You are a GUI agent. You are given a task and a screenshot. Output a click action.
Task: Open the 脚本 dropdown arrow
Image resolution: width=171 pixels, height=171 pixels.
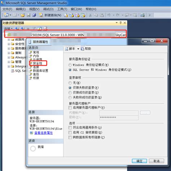coord(78,49)
